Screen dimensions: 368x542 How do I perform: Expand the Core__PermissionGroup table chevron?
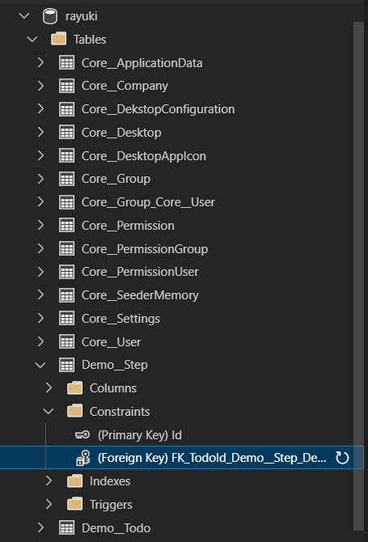pos(40,248)
